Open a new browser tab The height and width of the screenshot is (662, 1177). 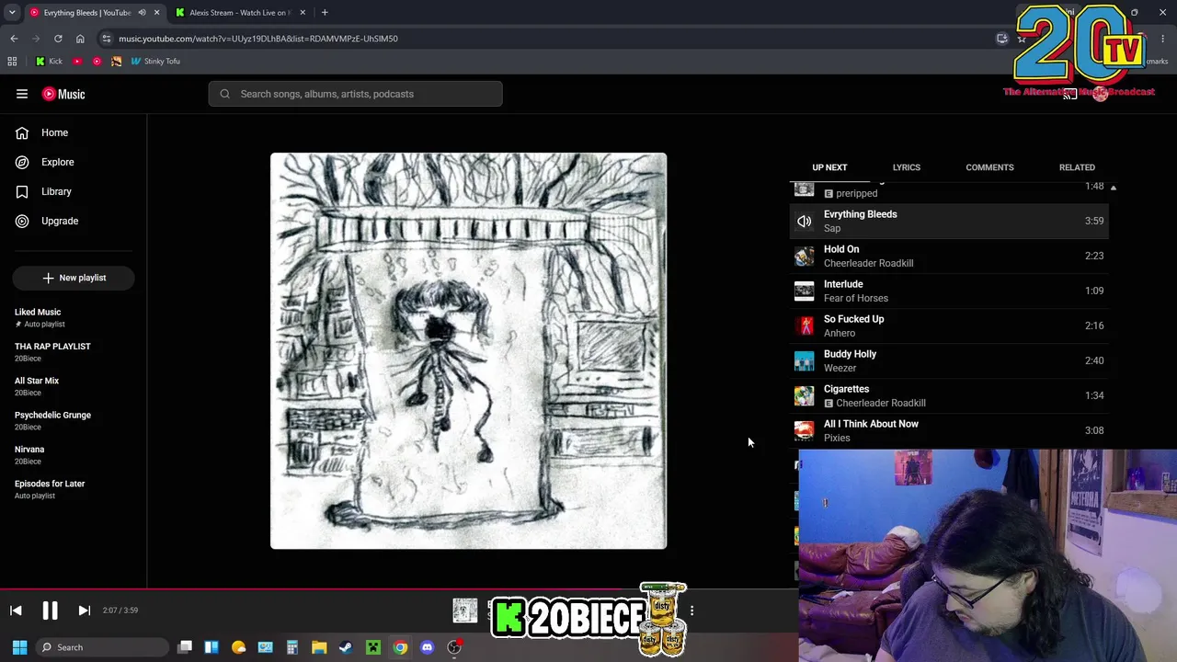point(325,13)
